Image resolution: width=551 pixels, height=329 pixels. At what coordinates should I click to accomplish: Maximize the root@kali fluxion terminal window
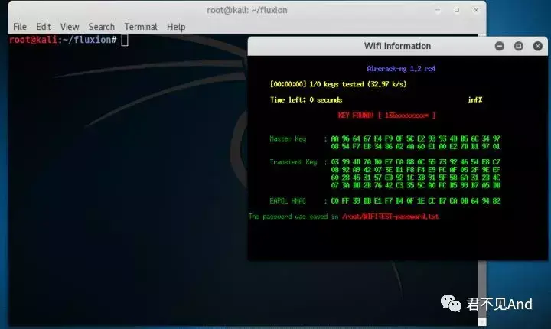pyautogui.click(x=457, y=10)
